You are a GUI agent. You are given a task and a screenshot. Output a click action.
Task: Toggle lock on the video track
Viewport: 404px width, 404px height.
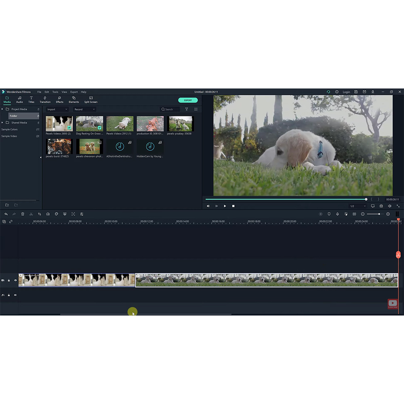(9, 280)
